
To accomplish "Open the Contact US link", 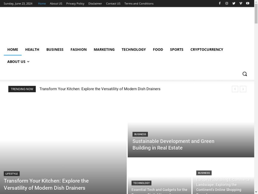I will [x=113, y=3].
